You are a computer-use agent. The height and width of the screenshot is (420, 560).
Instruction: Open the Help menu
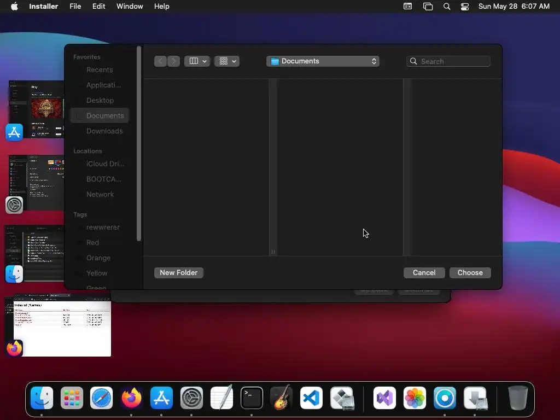tap(162, 7)
